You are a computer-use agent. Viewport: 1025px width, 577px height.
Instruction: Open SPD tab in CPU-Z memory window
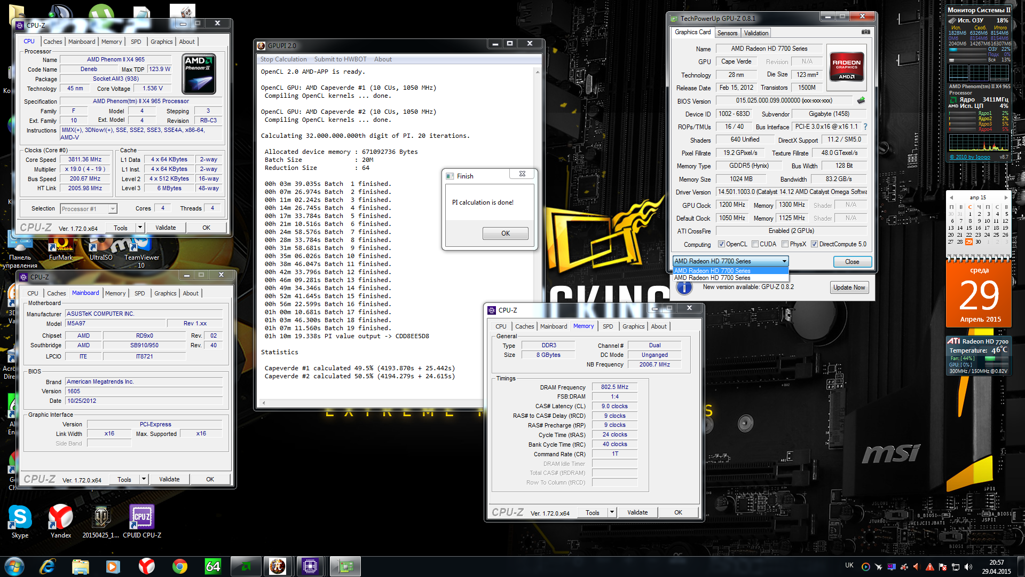pos(608,326)
